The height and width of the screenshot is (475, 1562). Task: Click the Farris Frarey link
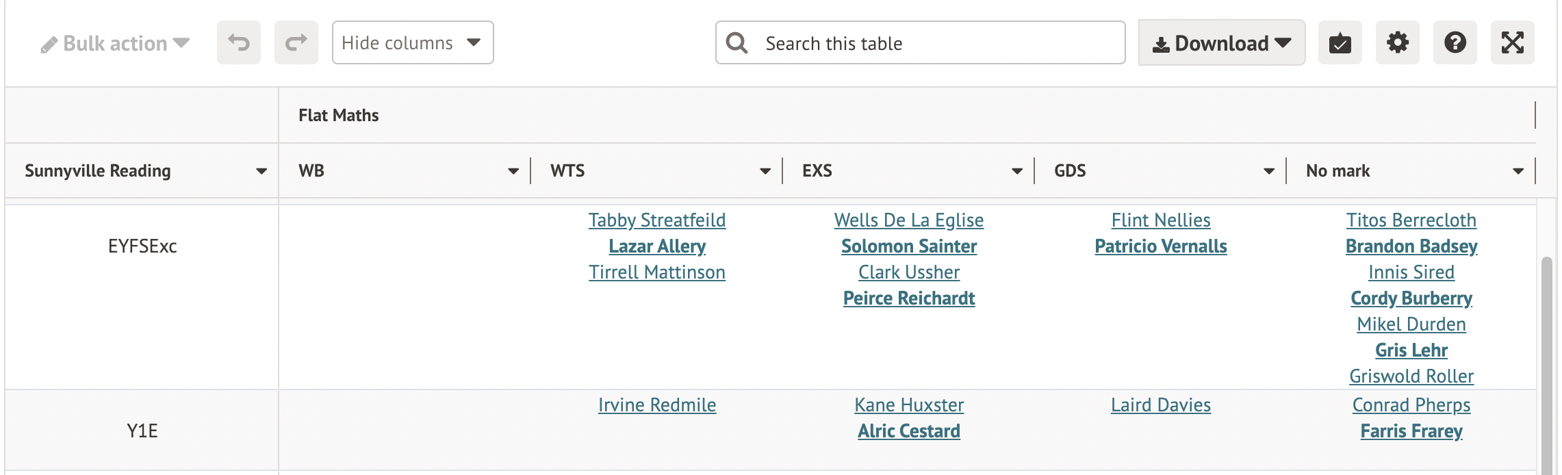pos(1411,431)
